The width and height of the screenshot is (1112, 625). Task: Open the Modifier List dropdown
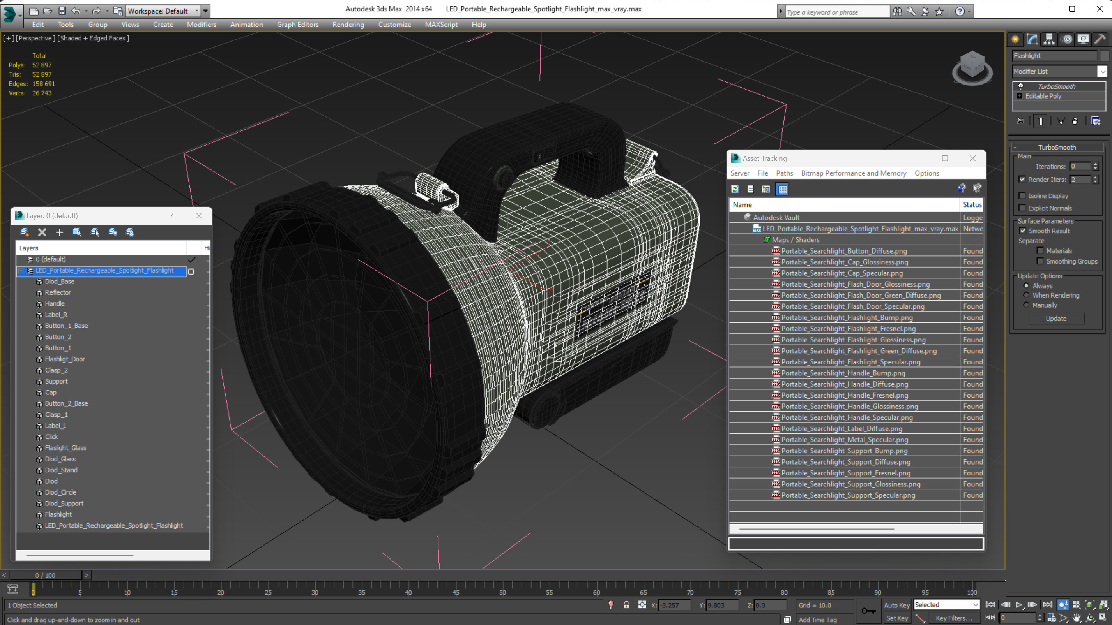[x=1059, y=71]
